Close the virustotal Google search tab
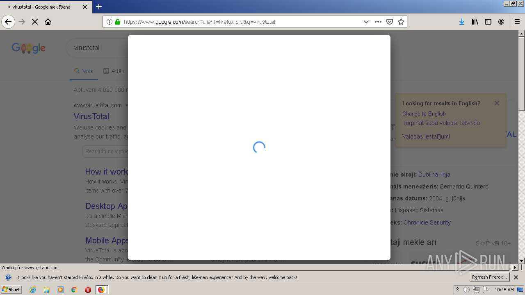The width and height of the screenshot is (525, 295). click(85, 7)
